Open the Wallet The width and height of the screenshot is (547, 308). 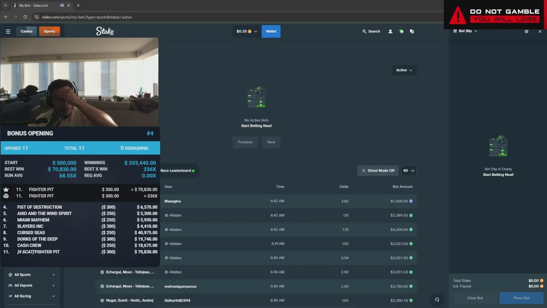(271, 31)
